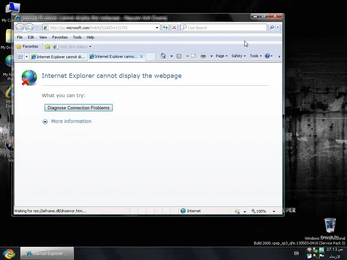Viewport: 347px width, 260px height.
Task: Close the active tab with X
Action: [141, 57]
